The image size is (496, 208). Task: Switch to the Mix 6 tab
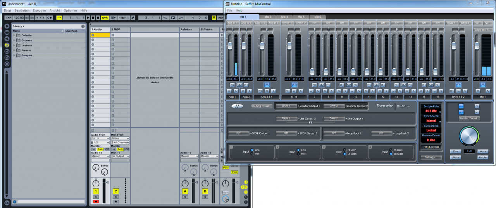point(317,17)
